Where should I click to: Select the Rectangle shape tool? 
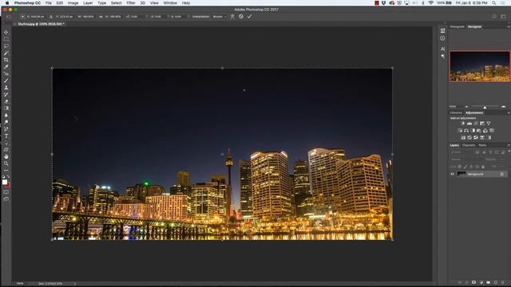click(6, 150)
